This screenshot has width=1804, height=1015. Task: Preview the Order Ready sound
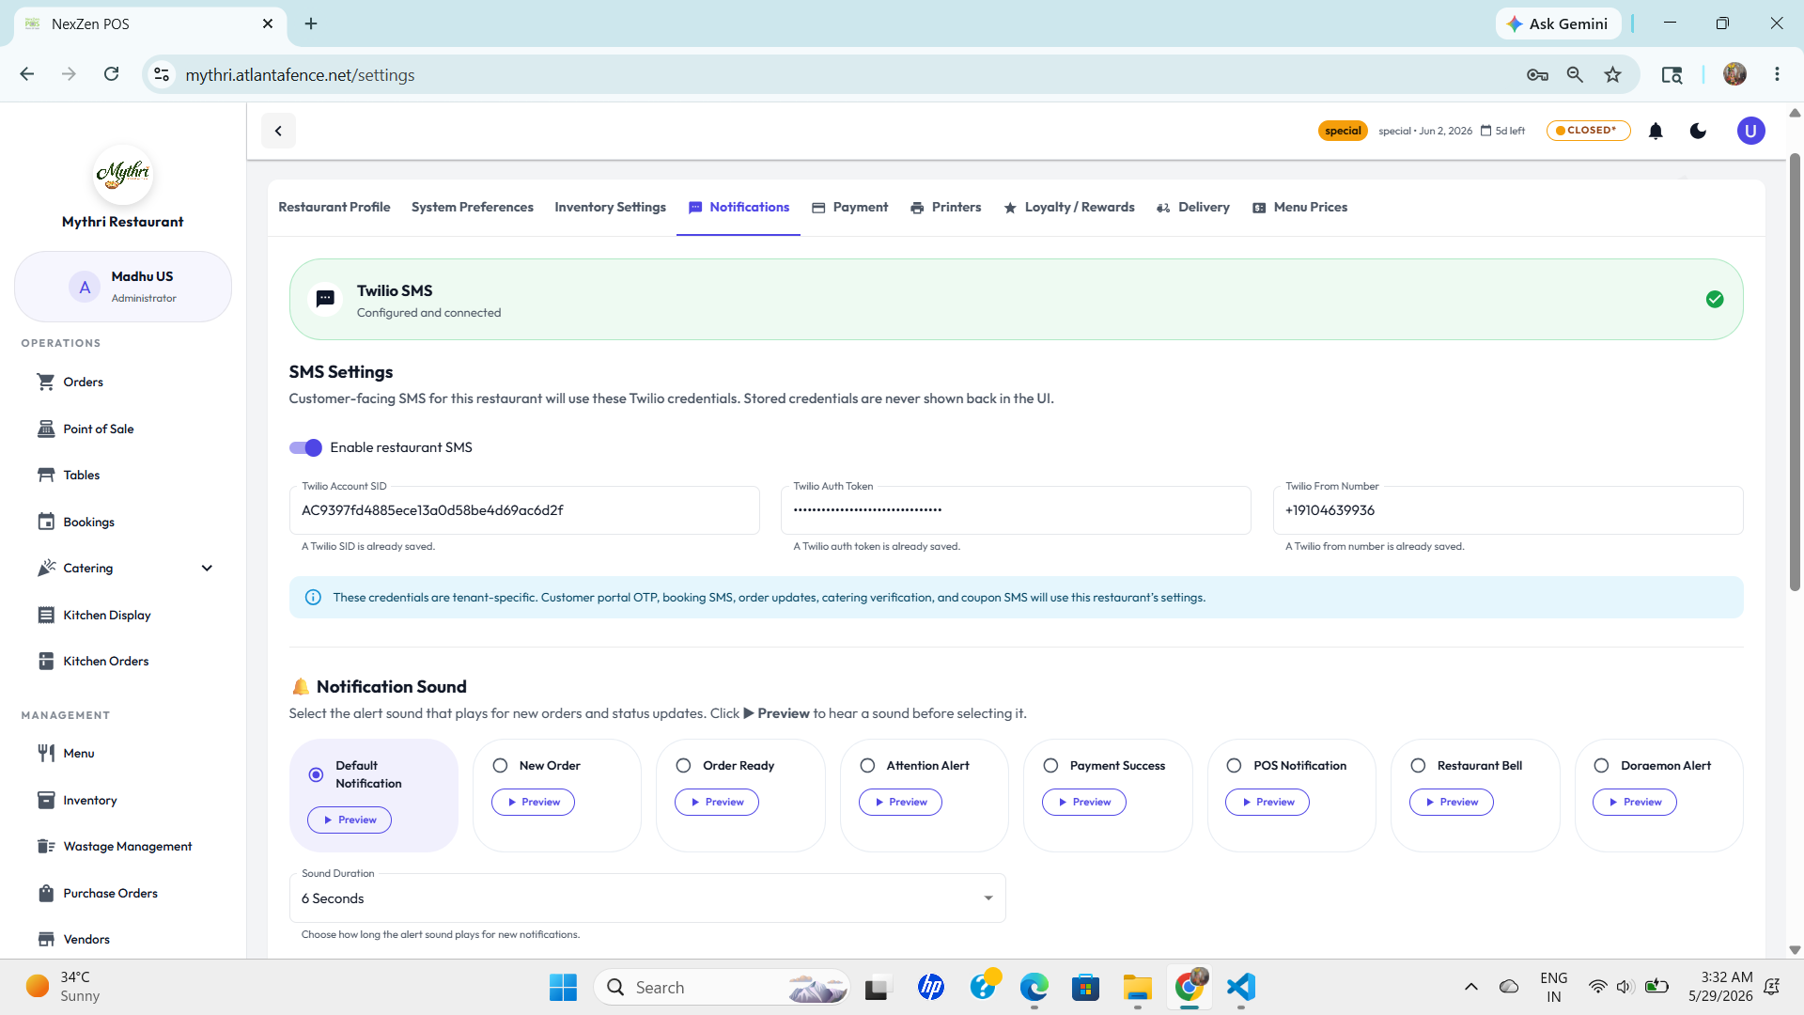coord(717,802)
